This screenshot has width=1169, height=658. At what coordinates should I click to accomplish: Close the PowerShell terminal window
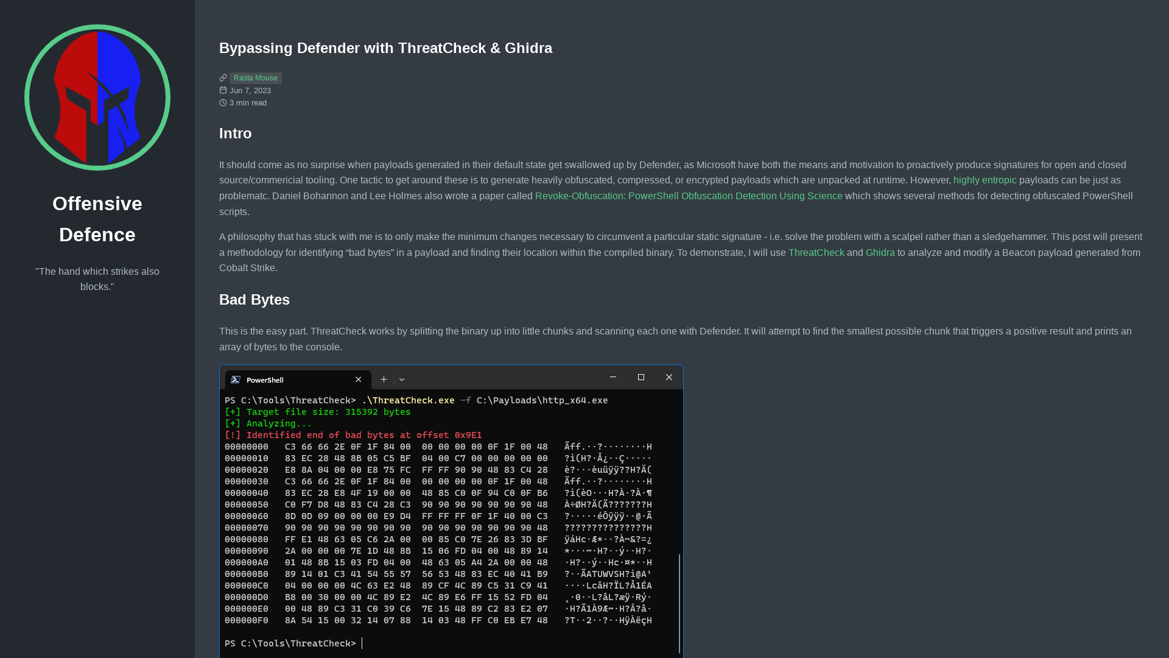(669, 377)
